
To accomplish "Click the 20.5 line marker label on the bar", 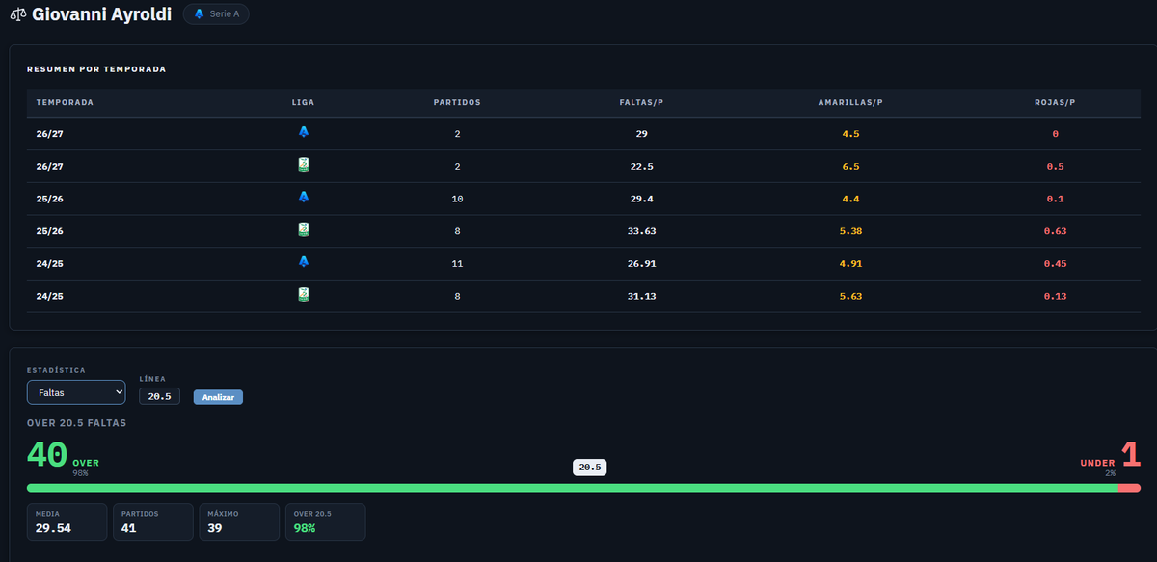I will (x=589, y=468).
